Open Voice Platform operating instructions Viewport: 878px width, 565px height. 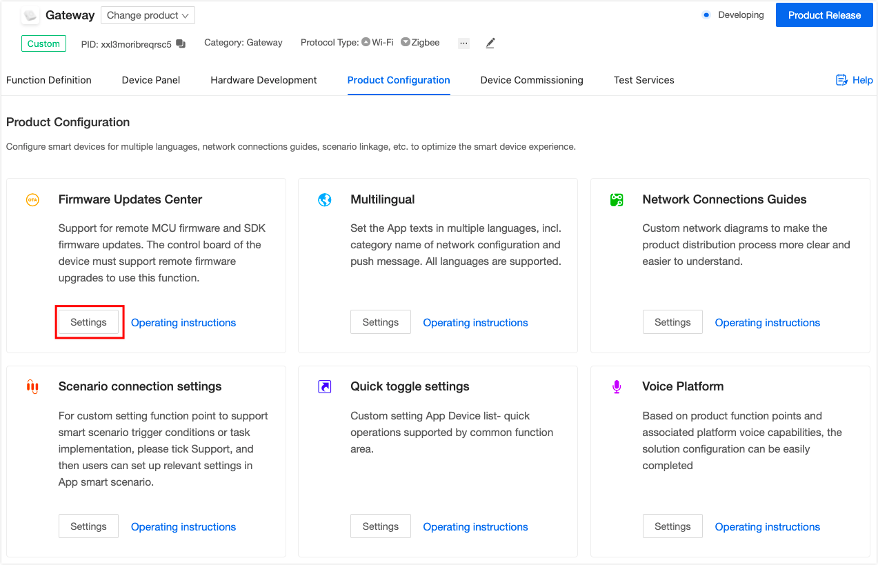coord(768,526)
